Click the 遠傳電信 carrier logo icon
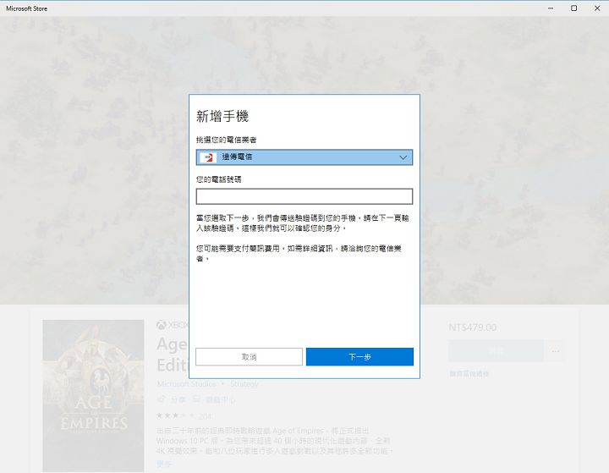 pos(209,157)
